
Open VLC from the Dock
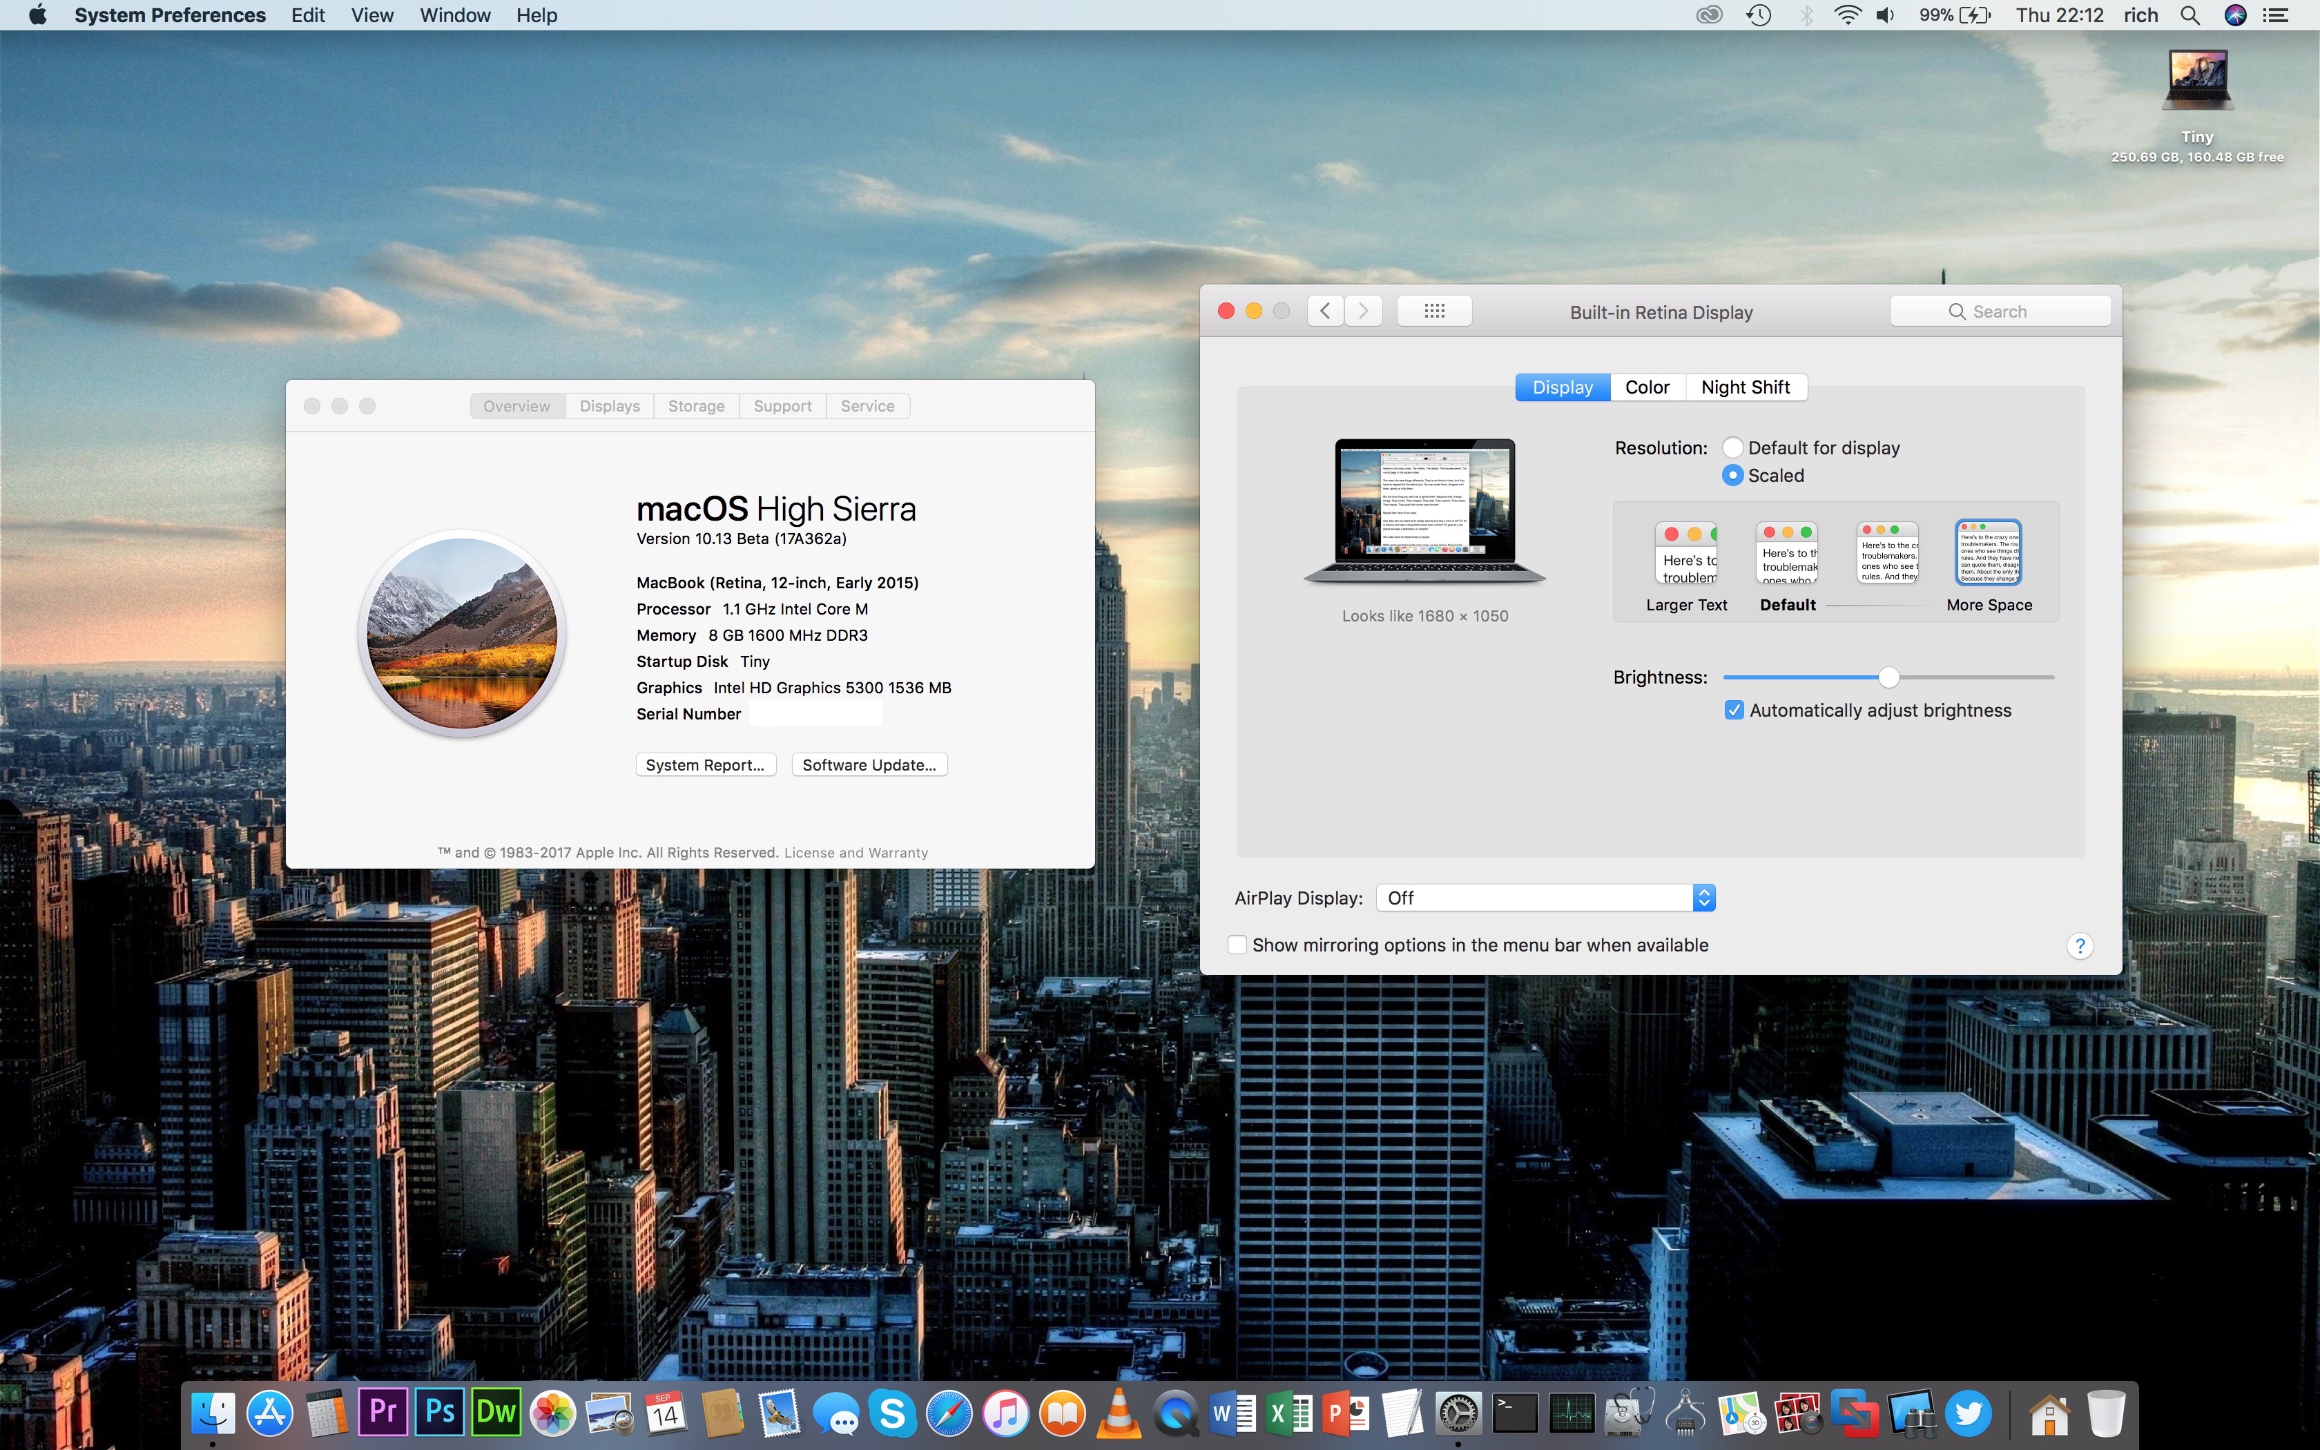pyautogui.click(x=1119, y=1413)
